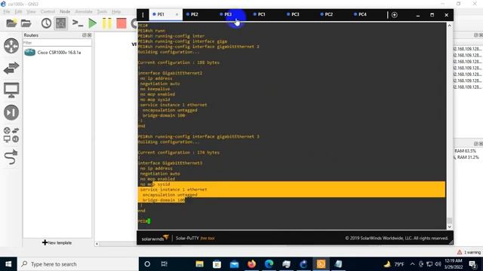Image resolution: width=483 pixels, height=271 pixels.
Task: Open volume control in system tray
Action: pyautogui.click(x=438, y=264)
